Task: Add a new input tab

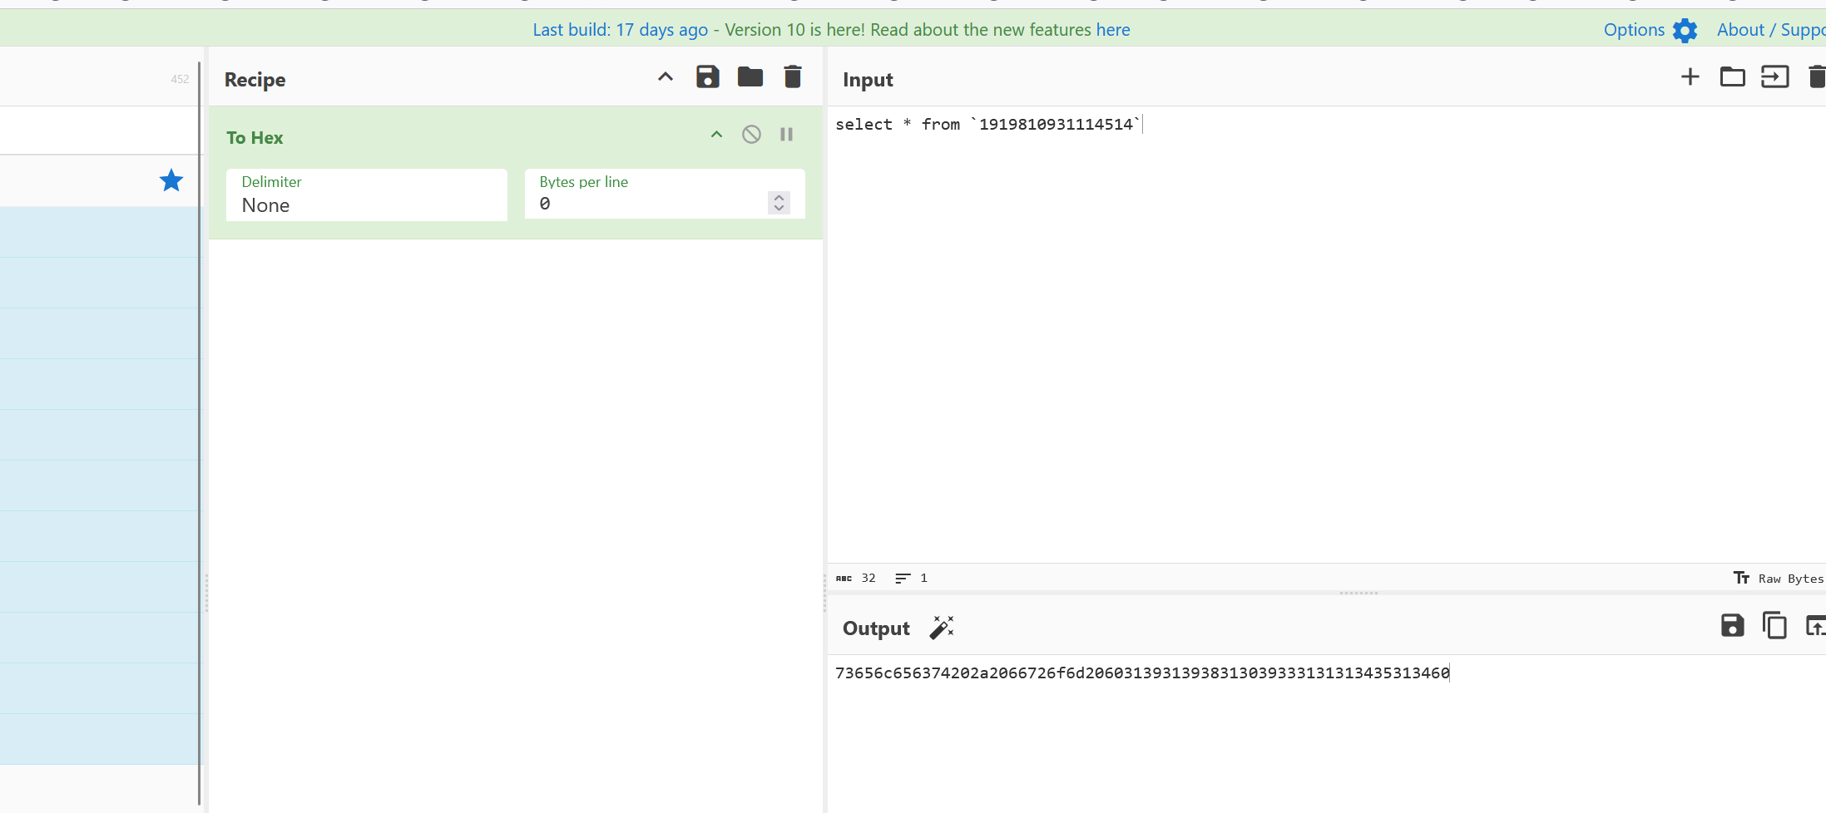Action: (x=1690, y=77)
